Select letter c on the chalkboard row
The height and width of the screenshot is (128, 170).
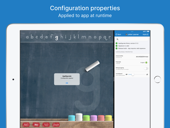[x=37, y=37]
